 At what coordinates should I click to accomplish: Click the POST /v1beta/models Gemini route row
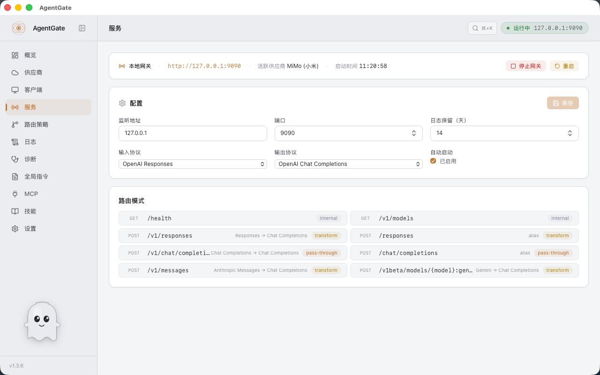[x=465, y=270]
